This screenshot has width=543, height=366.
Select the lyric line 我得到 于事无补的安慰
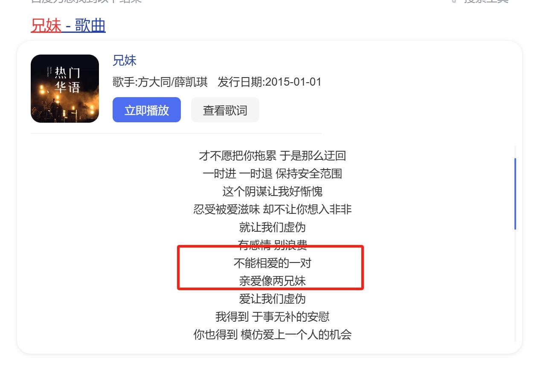coord(272,317)
